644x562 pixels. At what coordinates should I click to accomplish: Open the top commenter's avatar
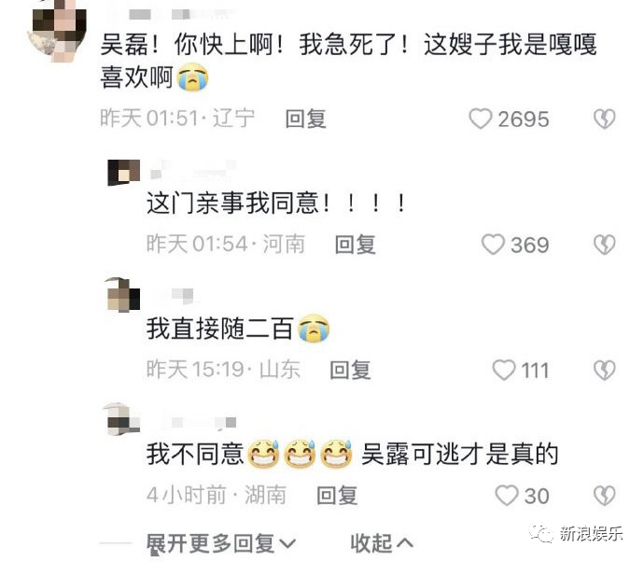pyautogui.click(x=57, y=29)
